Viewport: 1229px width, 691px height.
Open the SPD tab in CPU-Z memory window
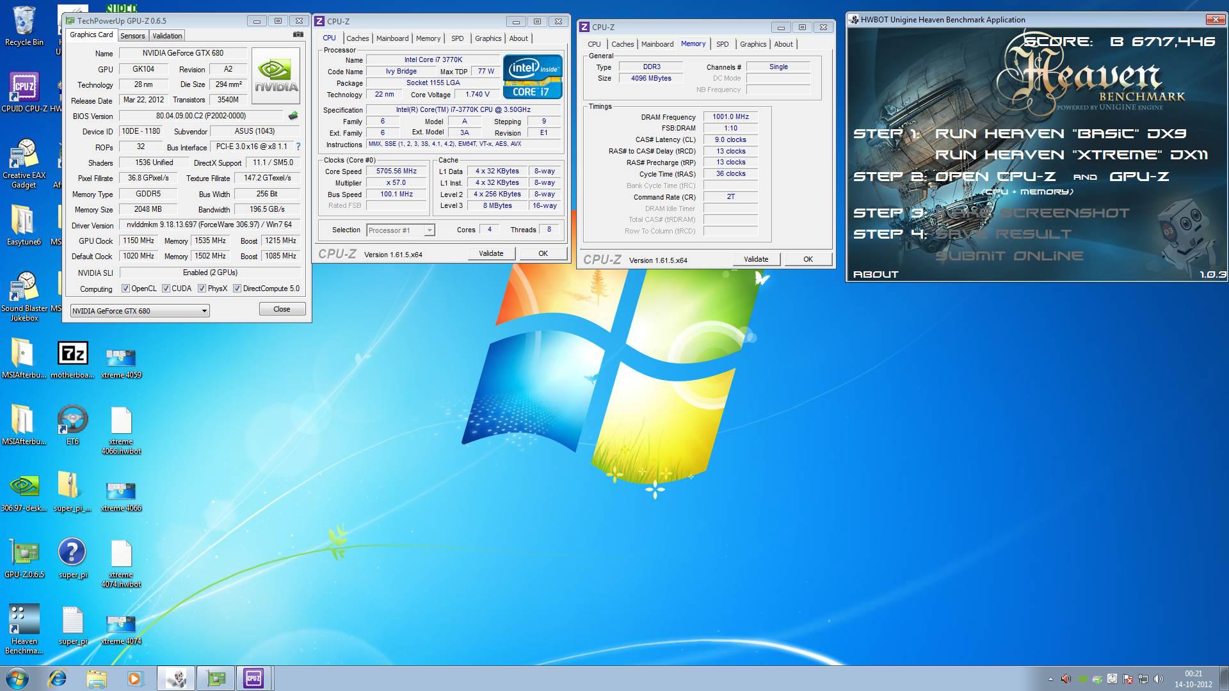tap(722, 44)
